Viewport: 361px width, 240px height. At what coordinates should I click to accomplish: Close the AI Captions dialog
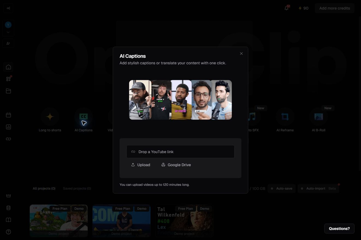click(241, 54)
